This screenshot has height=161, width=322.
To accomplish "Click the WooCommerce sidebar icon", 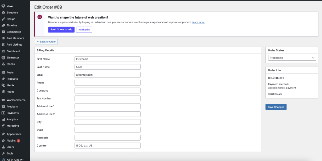I will 3,100.
